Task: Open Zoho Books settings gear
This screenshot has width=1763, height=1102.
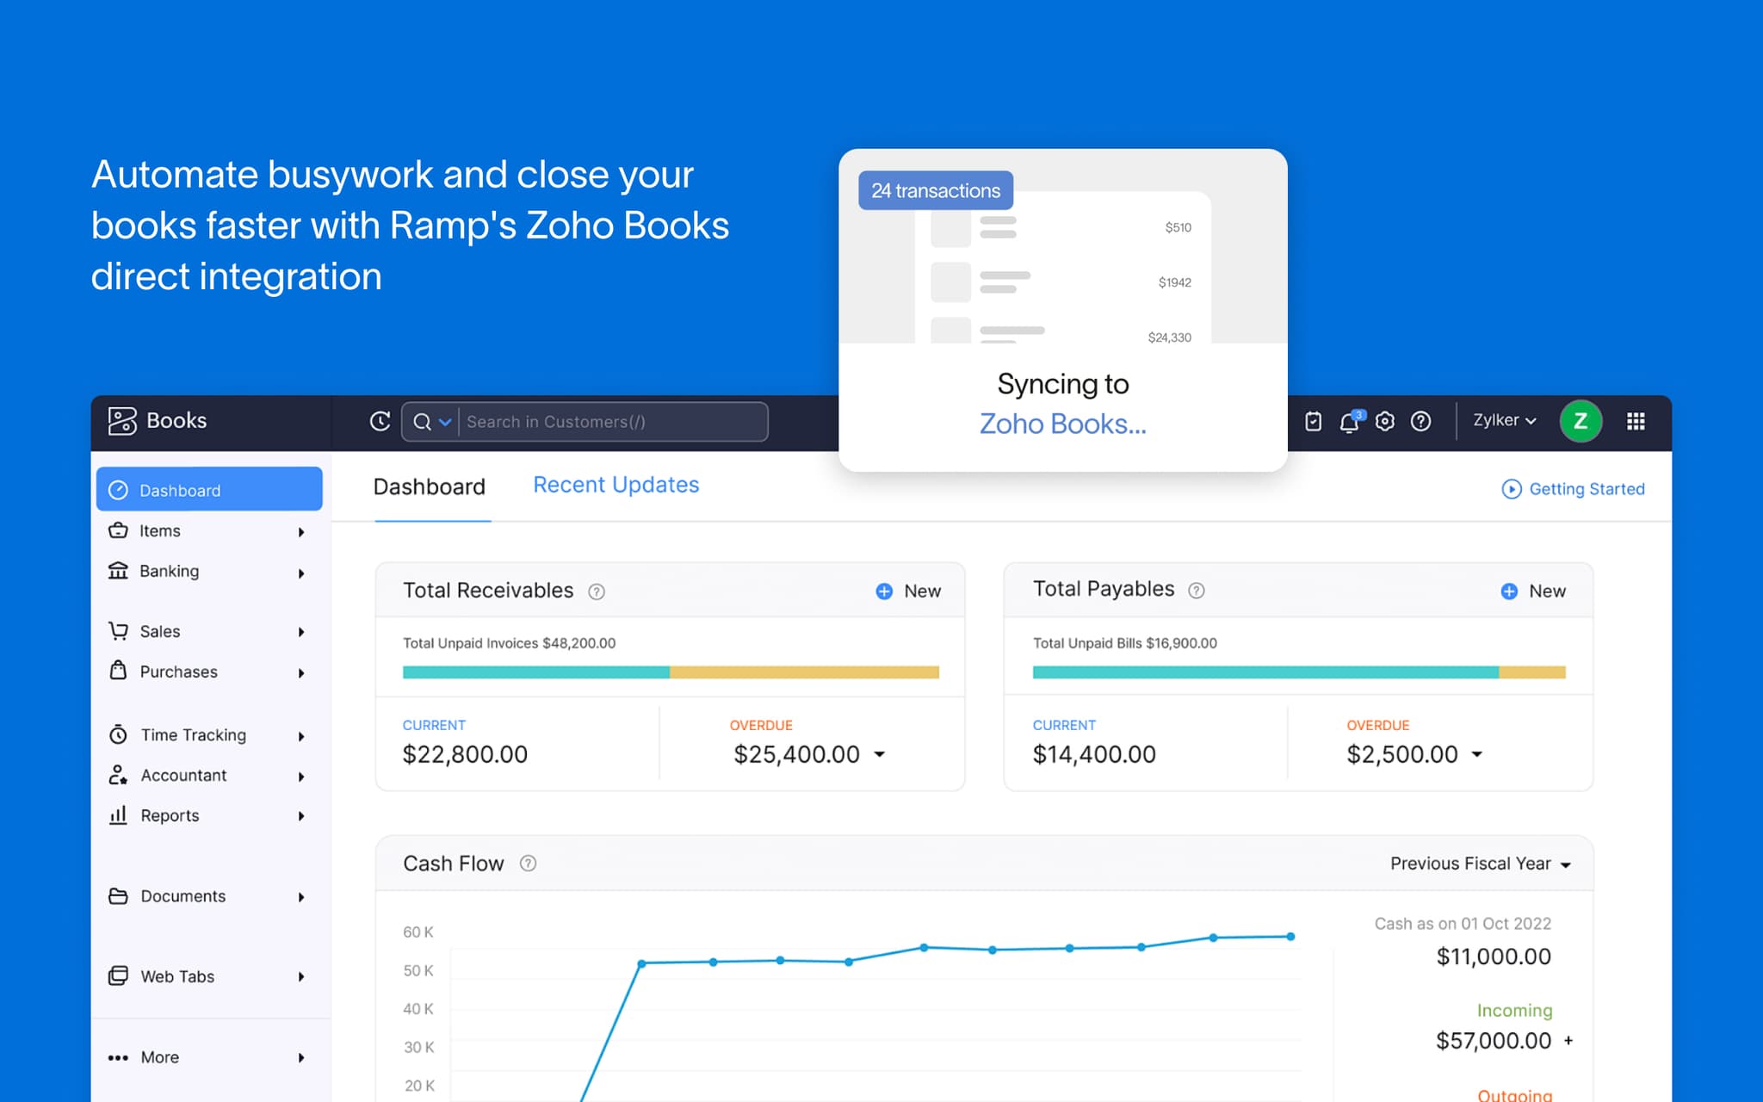Action: (x=1384, y=421)
